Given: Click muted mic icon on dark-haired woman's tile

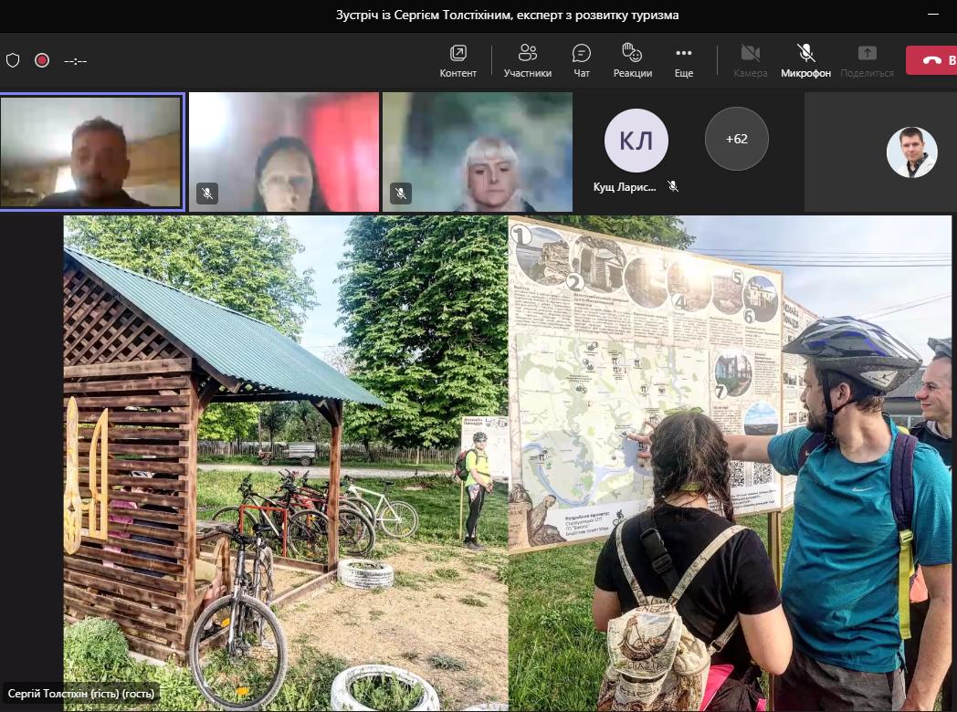Looking at the screenshot, I should tap(207, 194).
